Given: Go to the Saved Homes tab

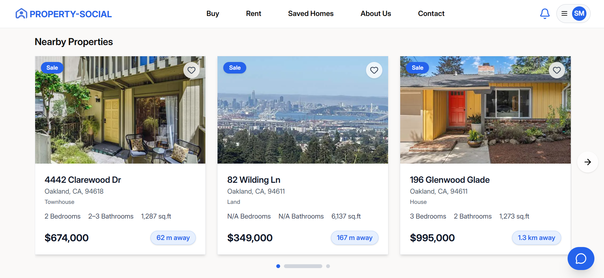Looking at the screenshot, I should point(311,13).
